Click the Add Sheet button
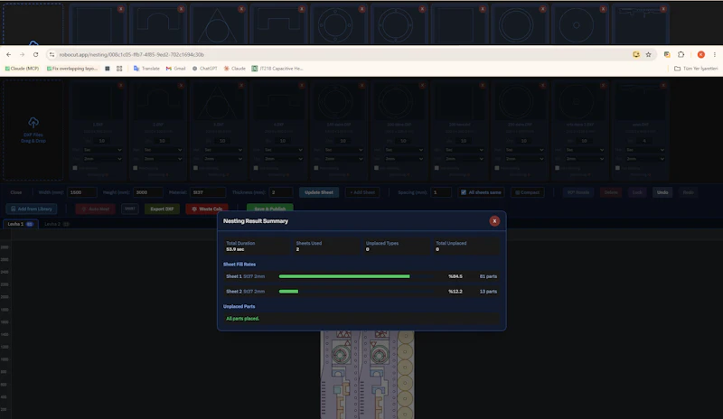This screenshot has height=419, width=723. tap(362, 192)
